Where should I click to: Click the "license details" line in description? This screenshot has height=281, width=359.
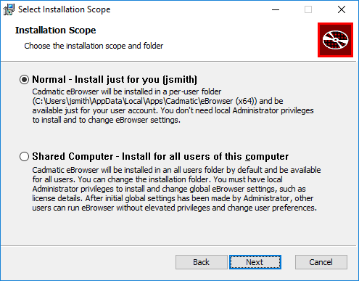tap(173, 198)
